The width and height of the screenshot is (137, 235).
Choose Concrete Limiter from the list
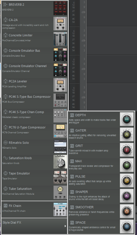pos(34,39)
